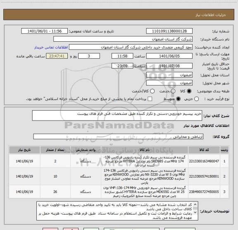Viewport: 238px width, 230px height.
Task: Click the واحد شمارش column header
Action: pos(86,150)
